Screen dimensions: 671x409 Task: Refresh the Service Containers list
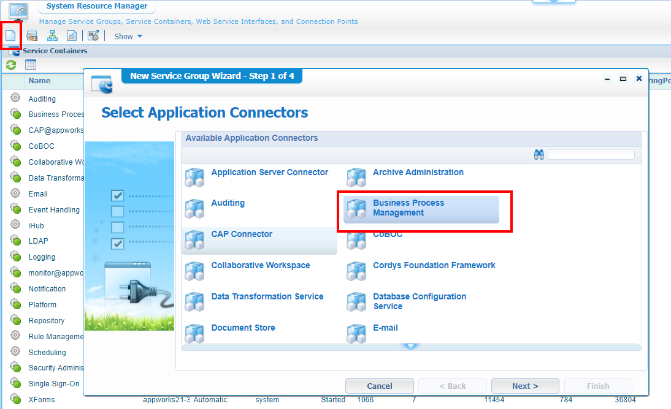pos(11,65)
